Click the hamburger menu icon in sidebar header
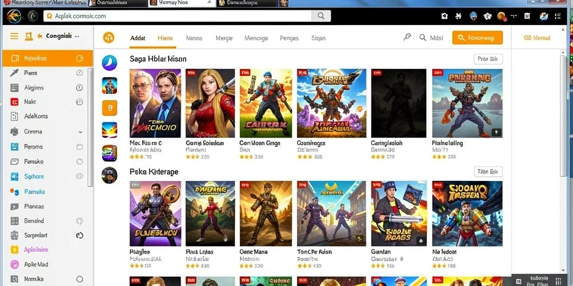Screen dimensions: 573x286 [x=14, y=36]
